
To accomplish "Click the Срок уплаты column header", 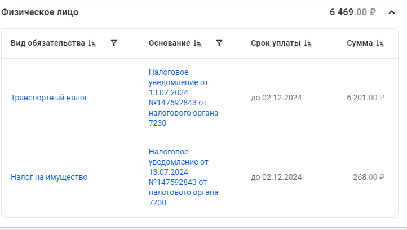I will tap(276, 43).
